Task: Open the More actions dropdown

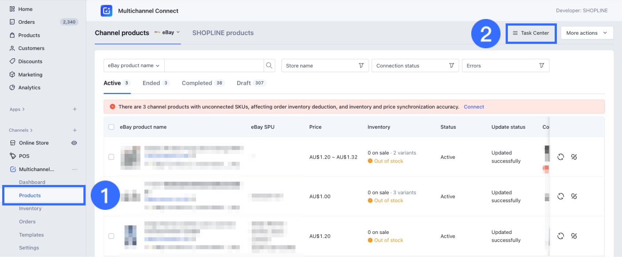Action: pyautogui.click(x=587, y=33)
